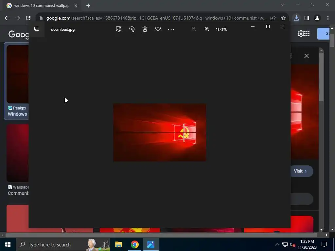Select the Peakpx Windows image result

coord(17,81)
